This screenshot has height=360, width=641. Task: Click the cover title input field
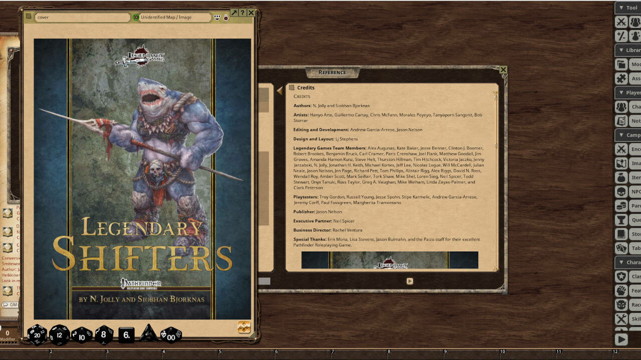pos(83,16)
